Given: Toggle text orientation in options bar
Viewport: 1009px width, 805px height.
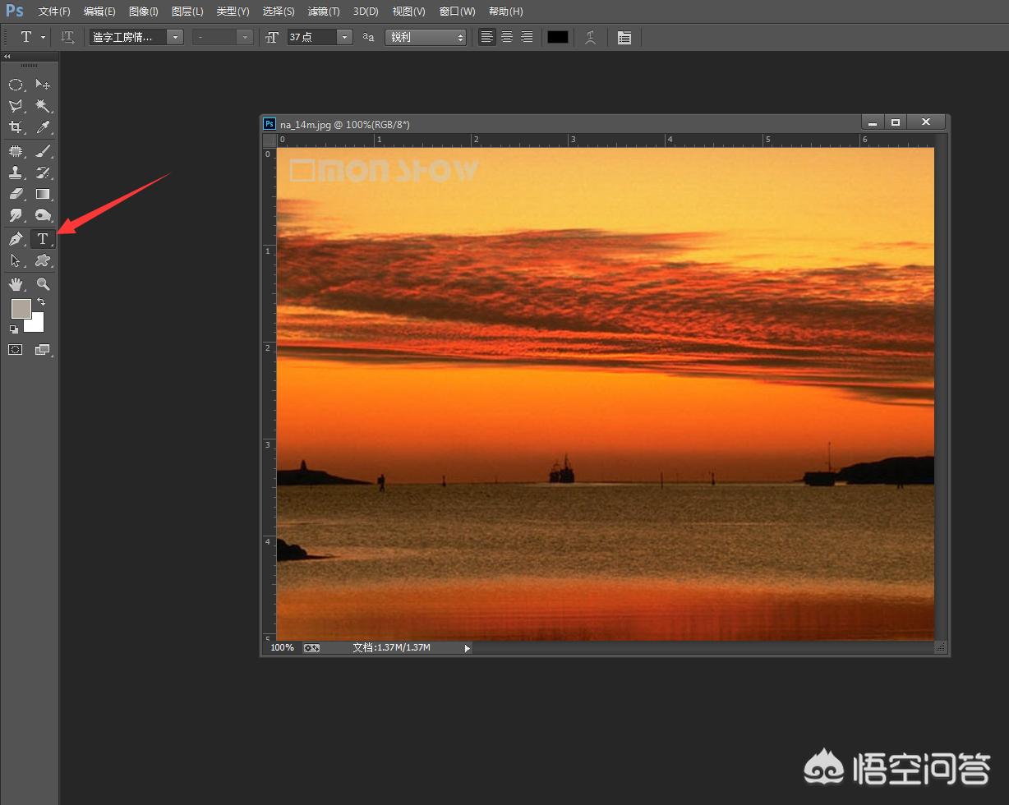Looking at the screenshot, I should coord(68,37).
